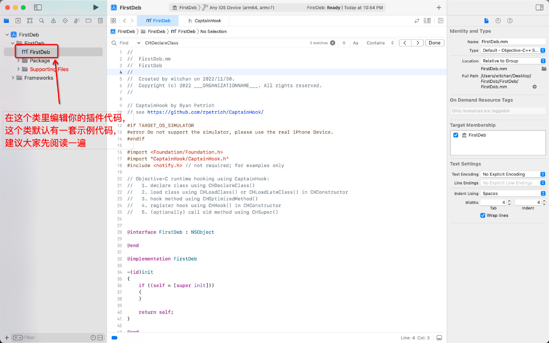Click FirstDeb project in jump bar
The width and height of the screenshot is (549, 343).
click(123, 31)
